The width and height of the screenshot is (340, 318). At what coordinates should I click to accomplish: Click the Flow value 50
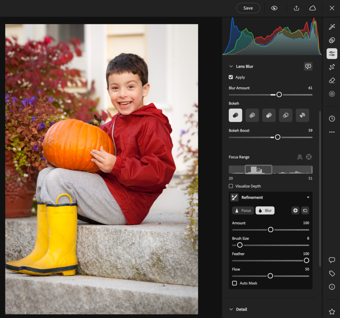[x=307, y=269]
